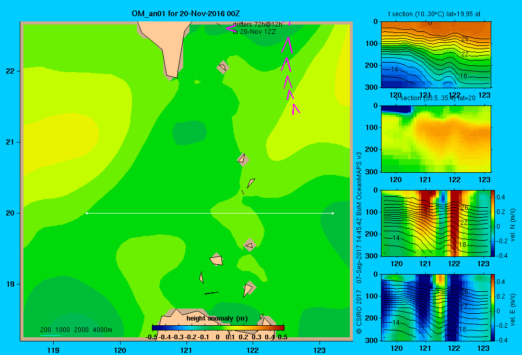The image size is (522, 355).
Task: Click the vel. N vertical color bar
Action: tap(493, 223)
